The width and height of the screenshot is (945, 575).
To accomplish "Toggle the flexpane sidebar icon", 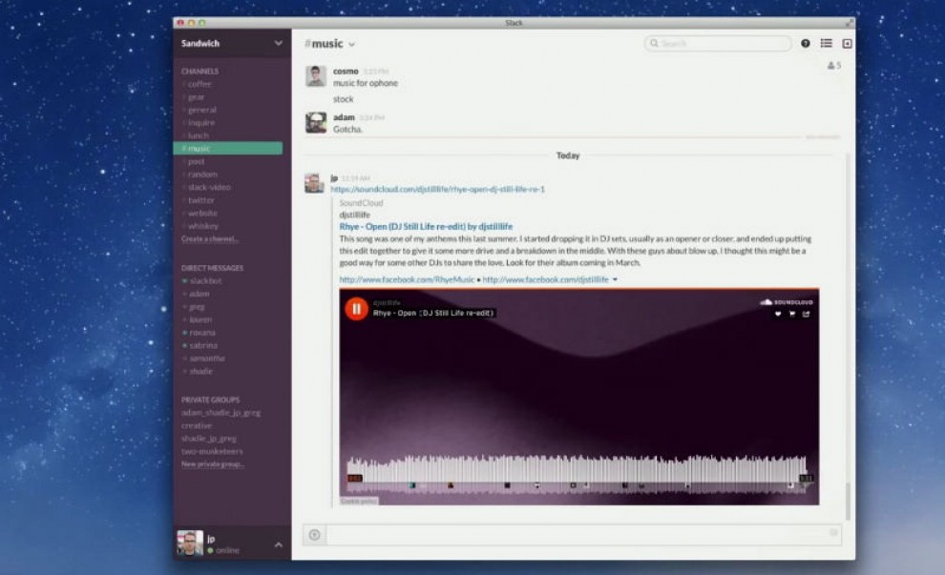I will point(847,43).
